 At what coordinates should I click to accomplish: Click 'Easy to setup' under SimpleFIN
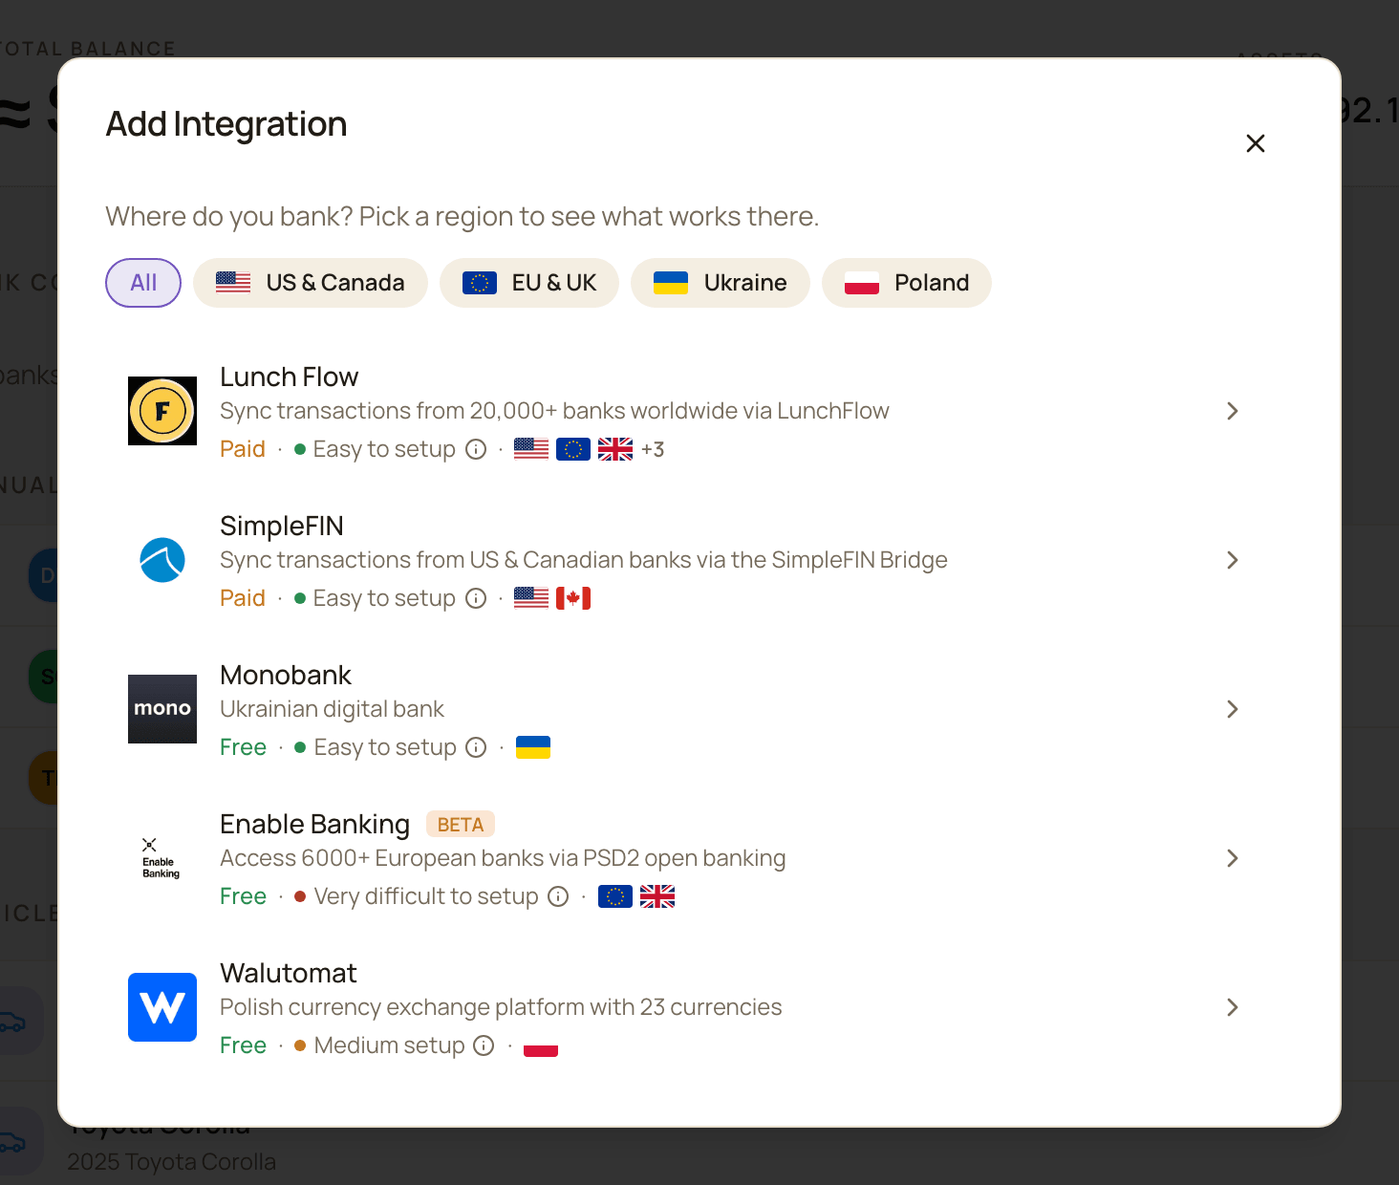pyautogui.click(x=384, y=598)
